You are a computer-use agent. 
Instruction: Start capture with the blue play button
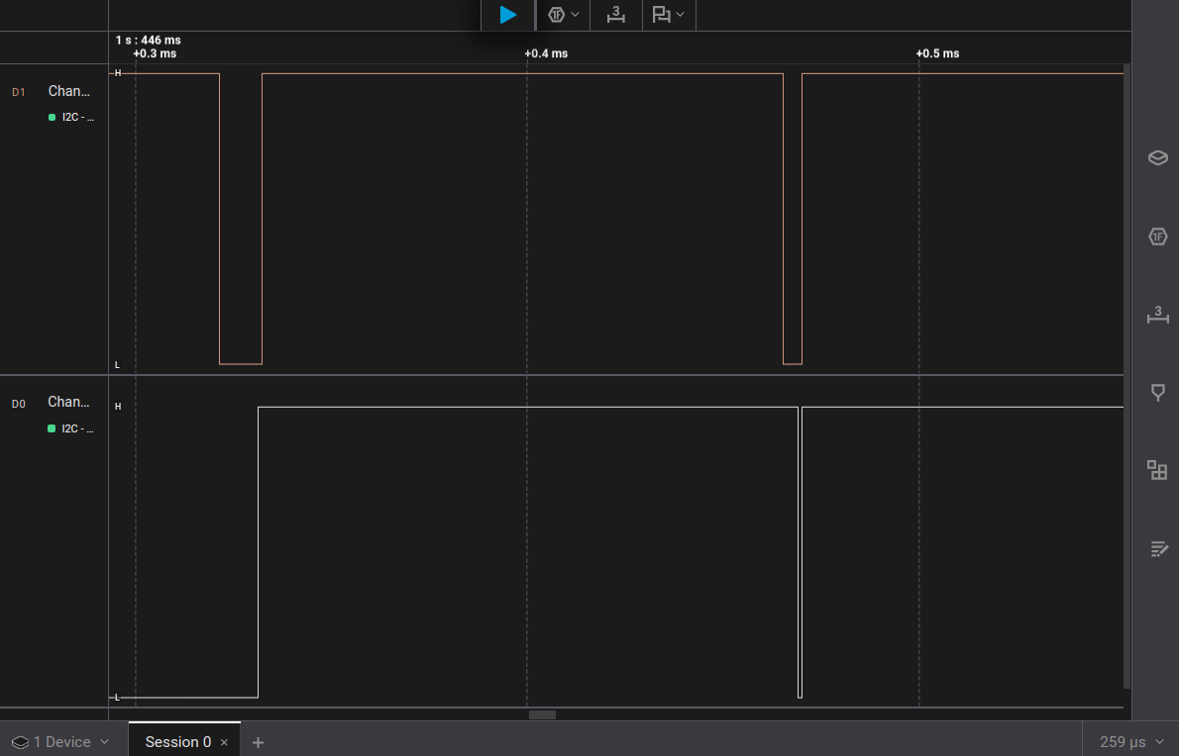point(507,15)
